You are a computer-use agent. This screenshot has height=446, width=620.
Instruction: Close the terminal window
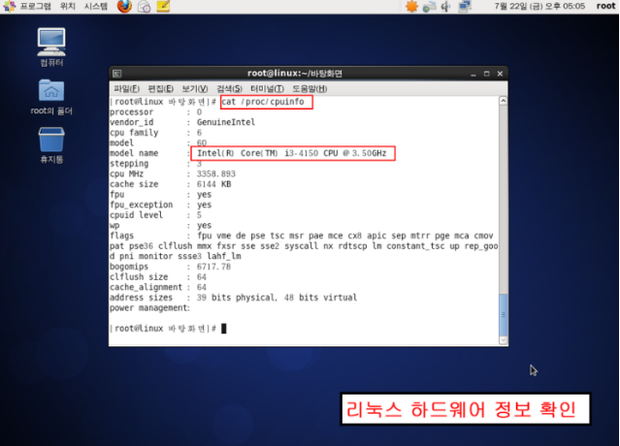pyautogui.click(x=501, y=74)
